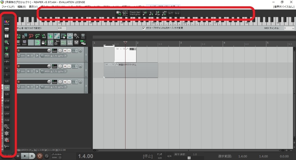The height and width of the screenshot is (160, 296).
Task: Click the red-marked snowflake unfreeze icon
Action: coord(7,140)
